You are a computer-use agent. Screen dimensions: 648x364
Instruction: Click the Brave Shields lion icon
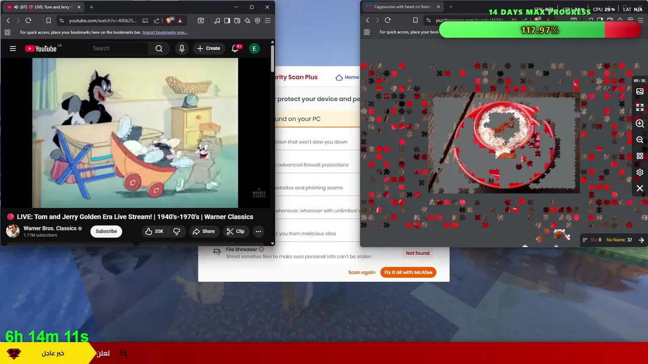point(170,20)
